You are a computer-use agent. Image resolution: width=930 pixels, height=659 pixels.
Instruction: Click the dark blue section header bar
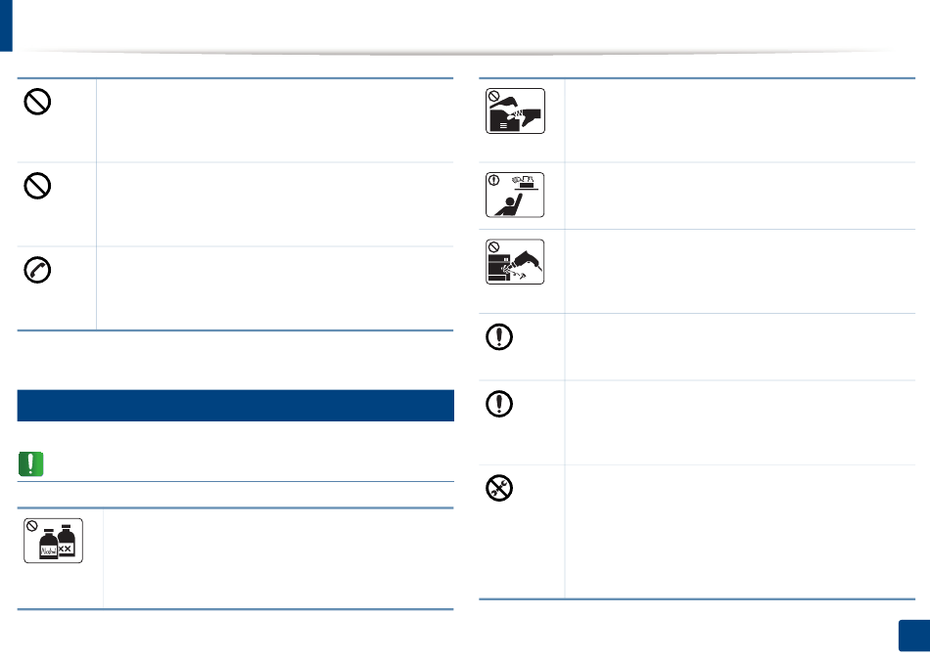236,406
